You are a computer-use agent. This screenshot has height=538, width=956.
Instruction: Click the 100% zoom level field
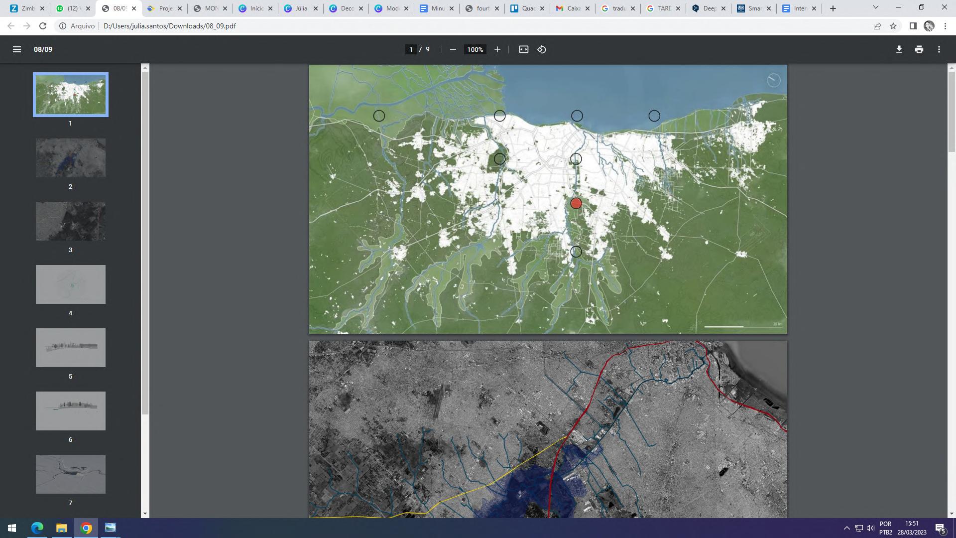(x=475, y=49)
